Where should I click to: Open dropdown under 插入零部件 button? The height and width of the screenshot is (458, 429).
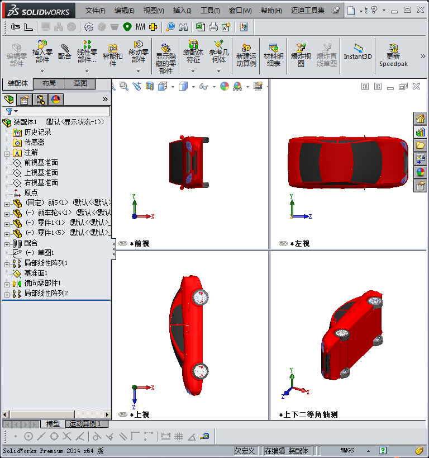coord(42,71)
